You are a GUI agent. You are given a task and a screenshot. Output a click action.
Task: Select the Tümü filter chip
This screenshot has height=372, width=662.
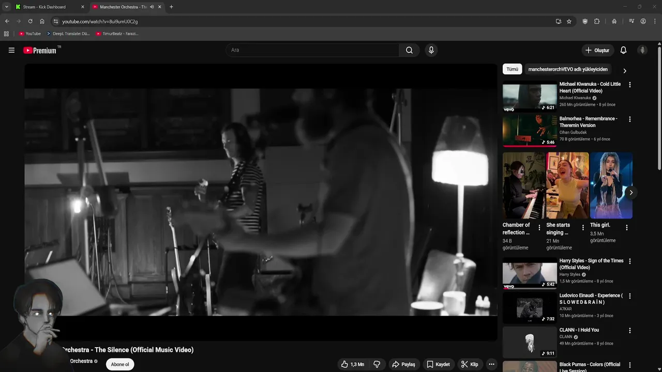(512, 69)
